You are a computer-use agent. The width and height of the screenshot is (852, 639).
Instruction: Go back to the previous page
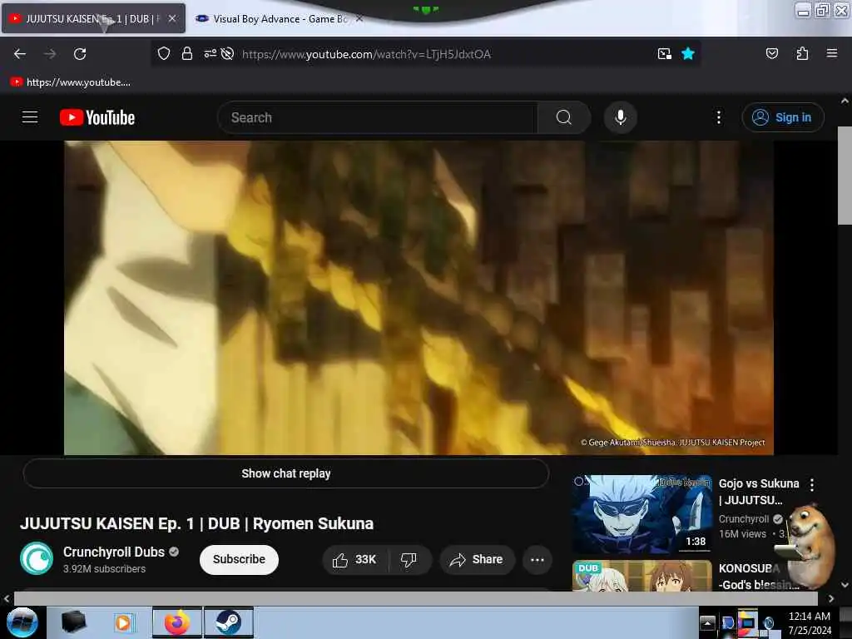[20, 54]
